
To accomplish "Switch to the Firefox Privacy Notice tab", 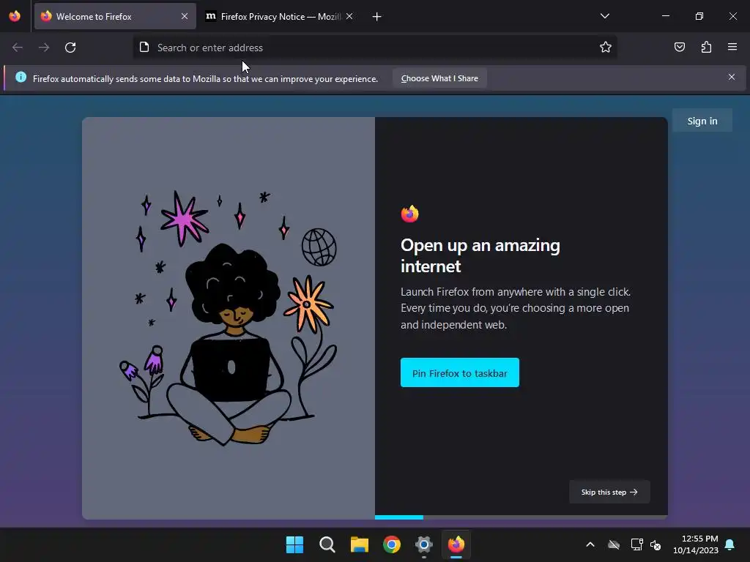I will coord(280,16).
